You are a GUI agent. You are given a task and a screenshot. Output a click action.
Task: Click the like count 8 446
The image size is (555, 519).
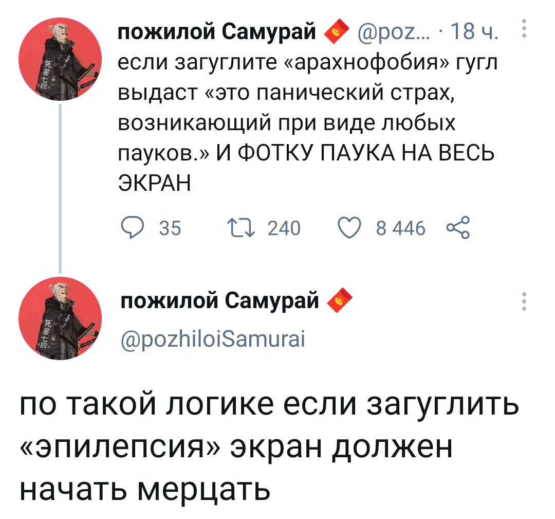click(x=401, y=228)
